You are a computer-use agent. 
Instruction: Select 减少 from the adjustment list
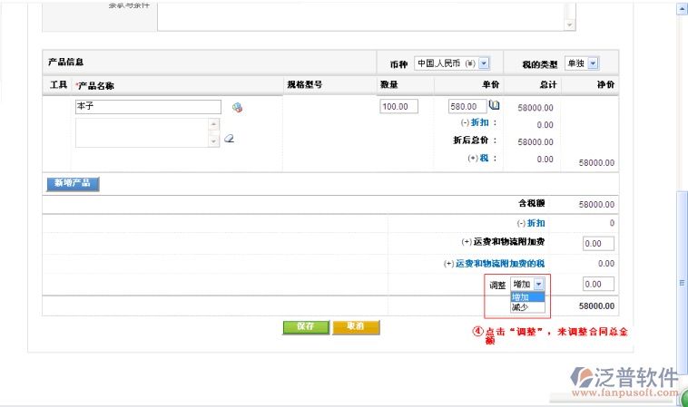pyautogui.click(x=526, y=307)
